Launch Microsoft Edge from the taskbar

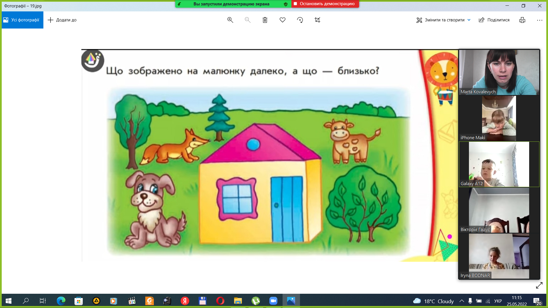point(61,301)
